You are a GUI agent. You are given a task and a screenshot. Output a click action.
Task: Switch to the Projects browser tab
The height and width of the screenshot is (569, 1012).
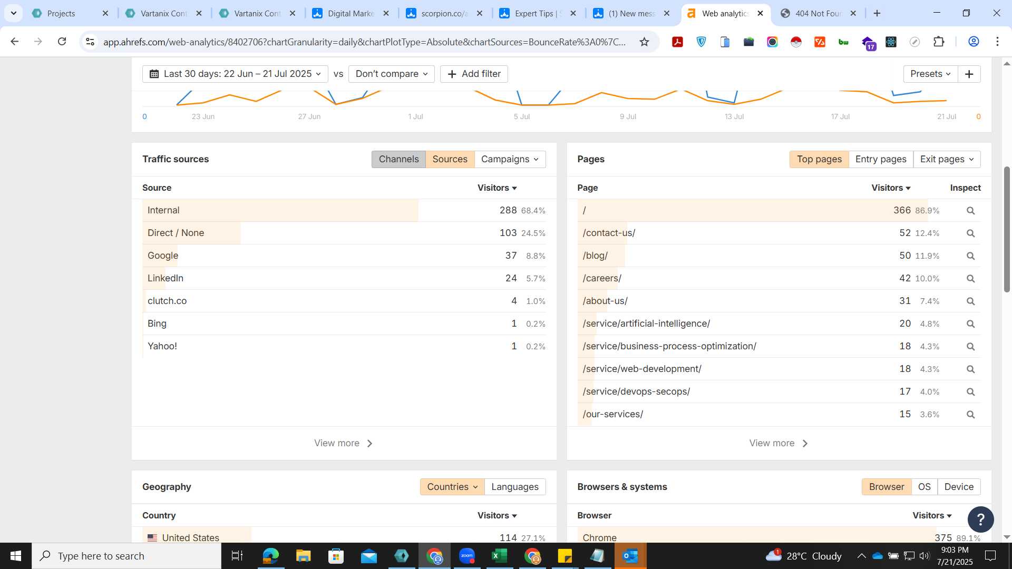coord(70,14)
